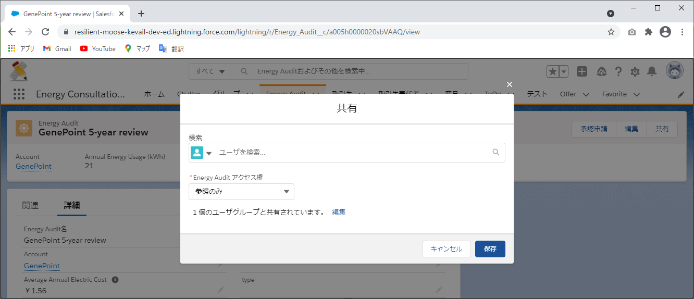Switch to the 関連 tab
This screenshot has height=299, width=694.
point(30,205)
